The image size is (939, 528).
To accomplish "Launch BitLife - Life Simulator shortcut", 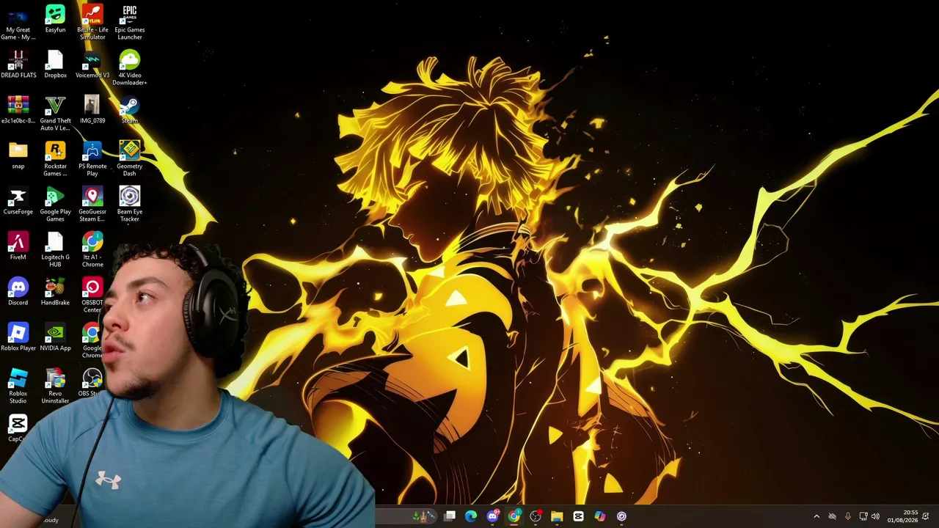I will (x=92, y=22).
